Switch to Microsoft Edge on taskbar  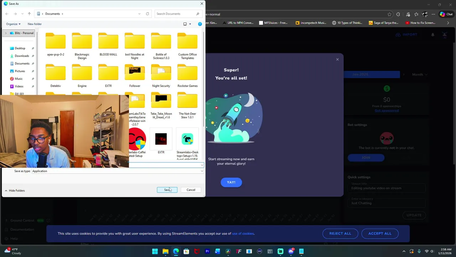(176, 251)
